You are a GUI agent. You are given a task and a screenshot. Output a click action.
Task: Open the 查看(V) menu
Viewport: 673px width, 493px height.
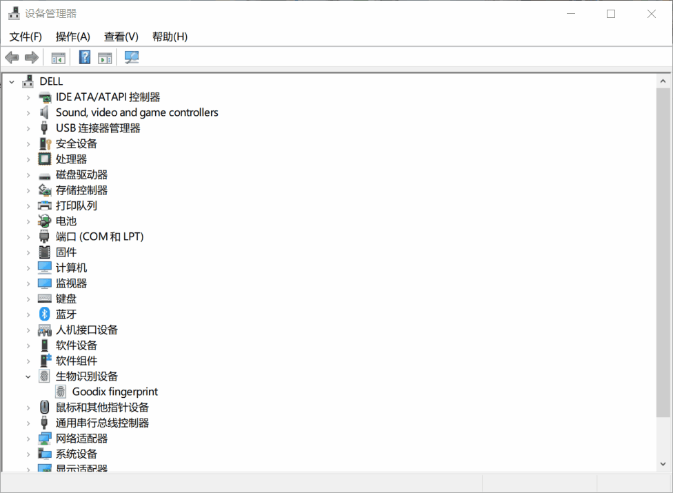[x=121, y=37]
